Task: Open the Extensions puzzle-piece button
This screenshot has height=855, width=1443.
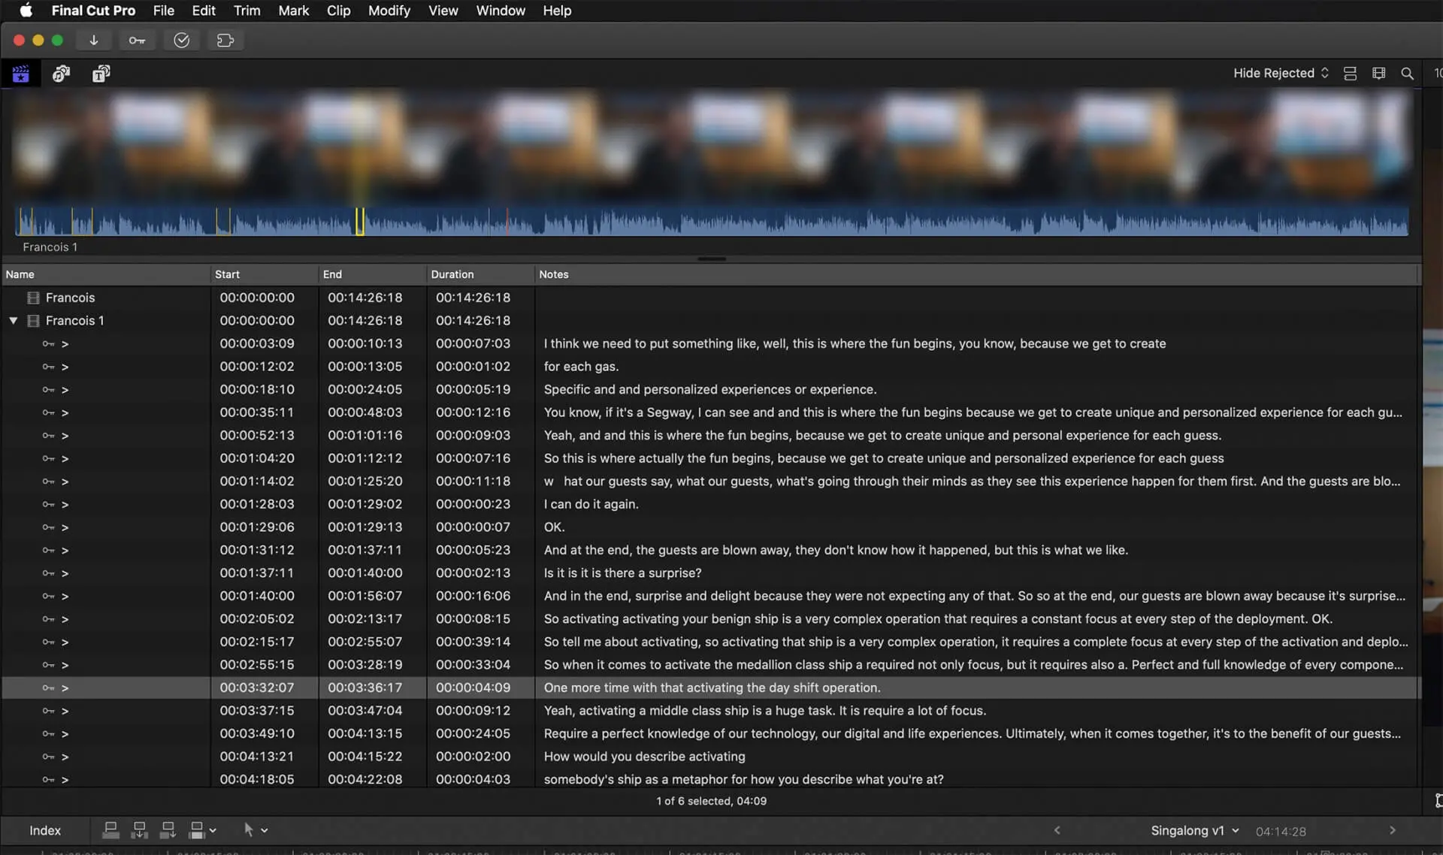Action: click(x=225, y=41)
